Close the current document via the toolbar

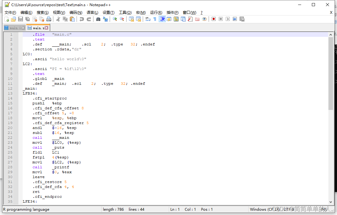tap(35, 19)
